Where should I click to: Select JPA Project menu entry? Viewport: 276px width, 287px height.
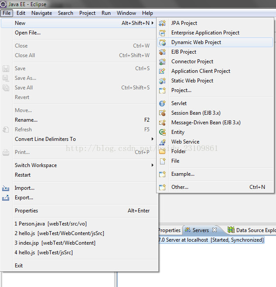point(215,23)
